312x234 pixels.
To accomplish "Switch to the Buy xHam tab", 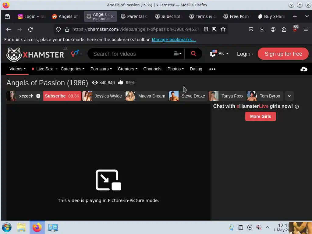I will 271,16.
